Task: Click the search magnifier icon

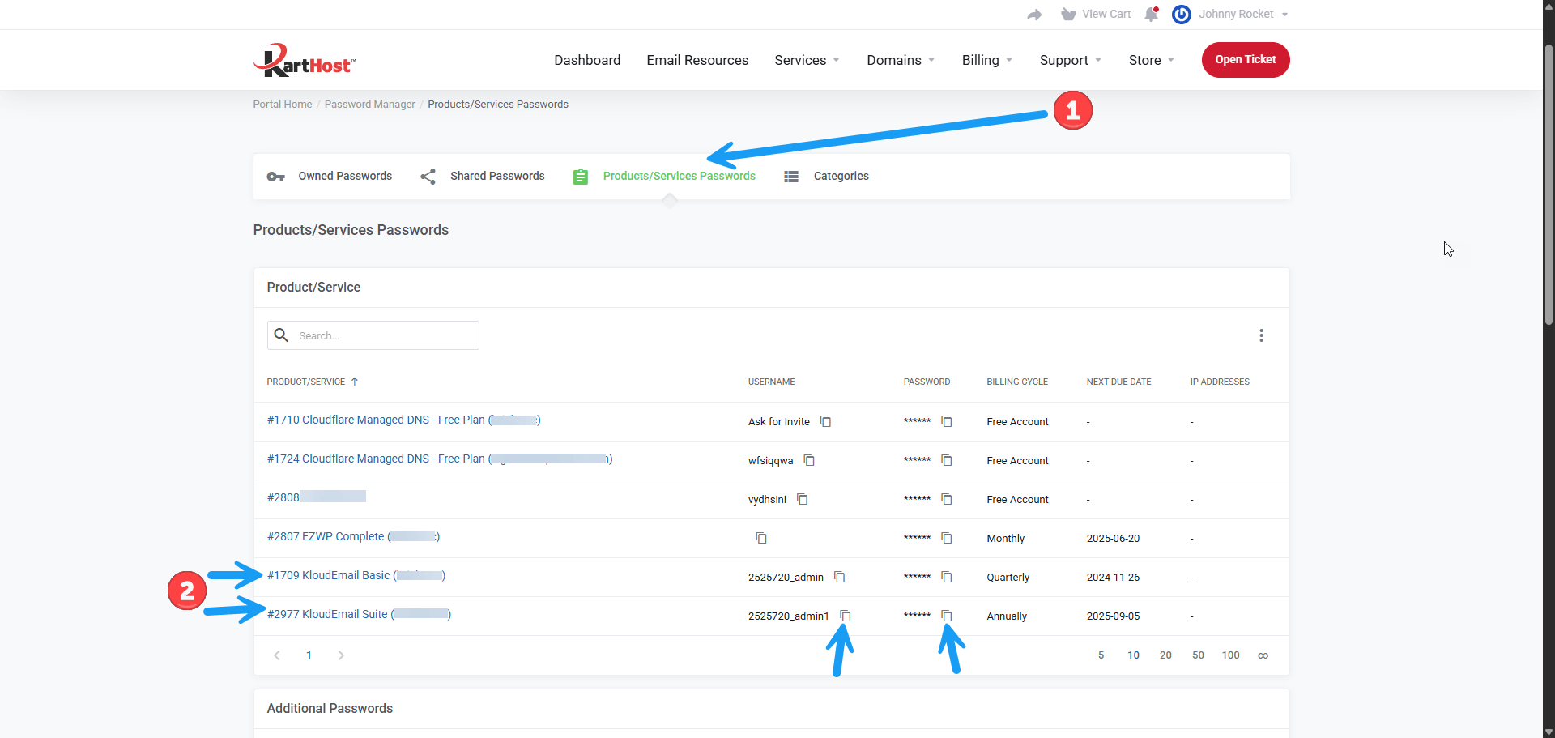Action: (x=281, y=335)
